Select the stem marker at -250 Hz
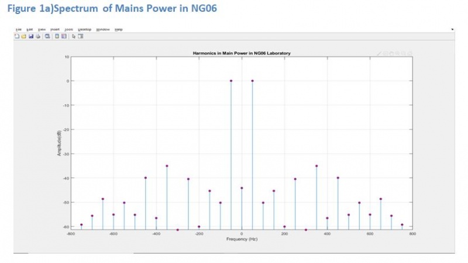This screenshot has height=263, width=468. point(188,179)
